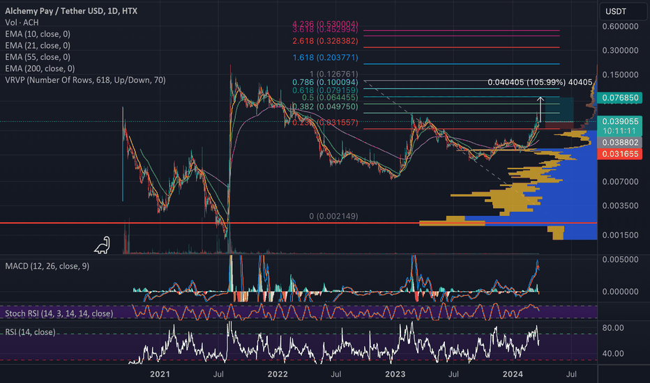Click the 0.040405 (105.99%) measurement label
Screen dimensions: 650x383
(540, 82)
